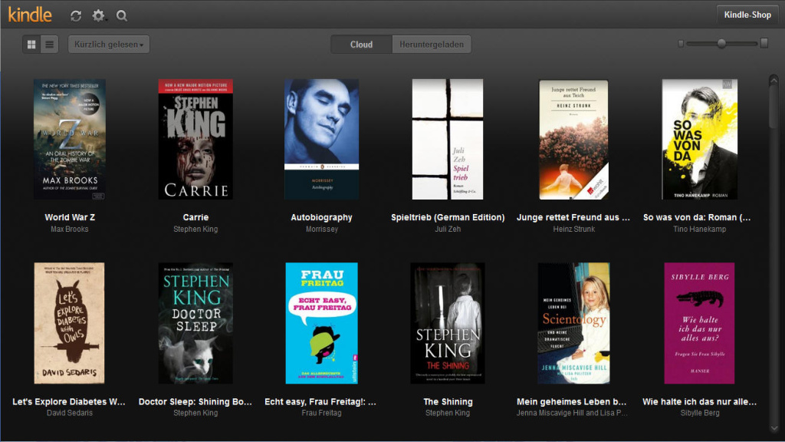Click the Kindle logo

click(30, 15)
